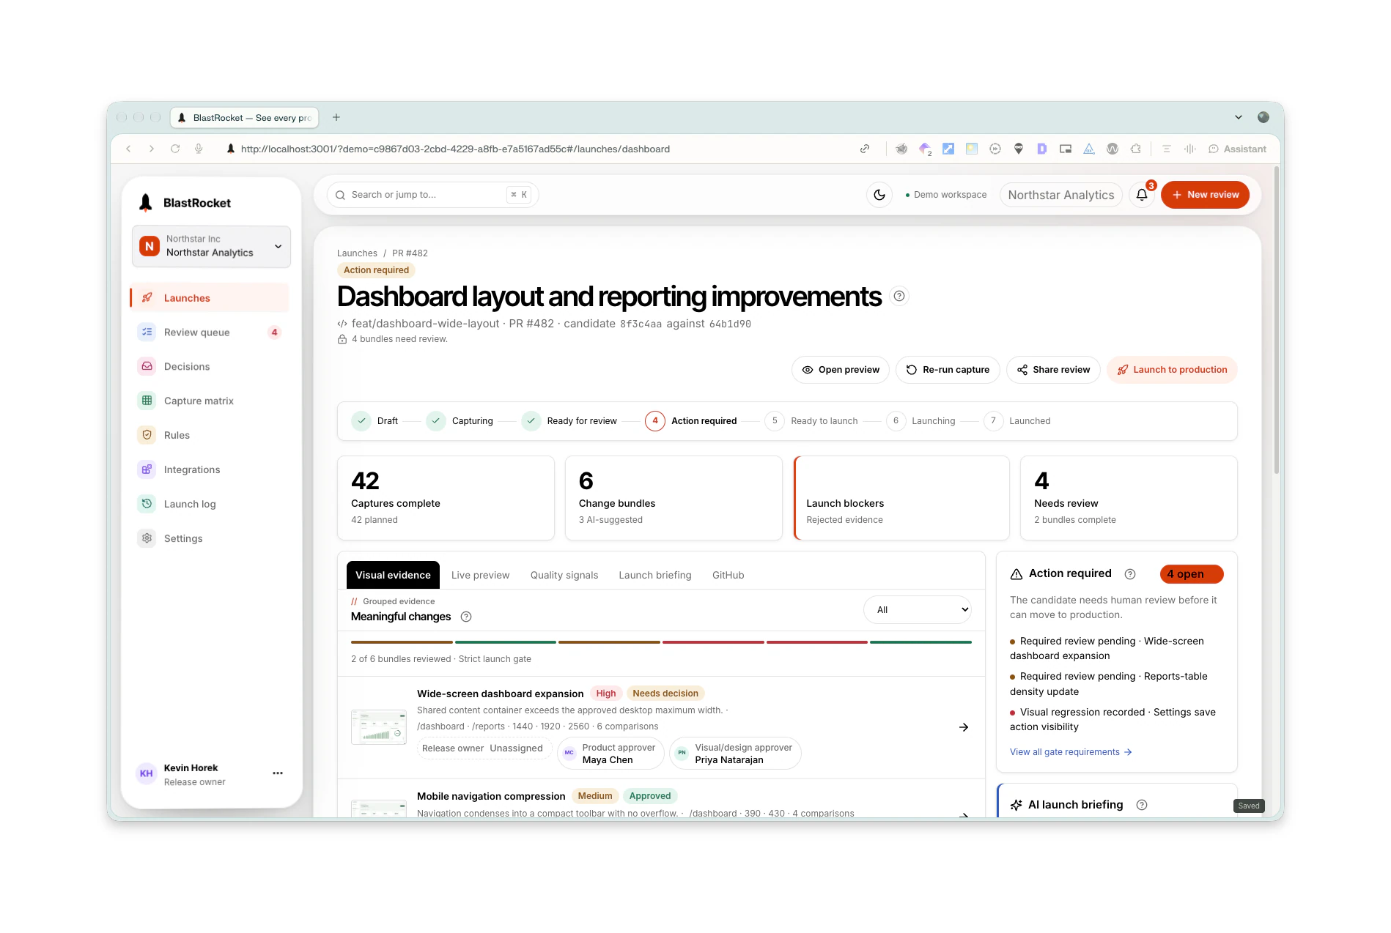This screenshot has height=933, width=1391.
Task: Focus the Search or jump to field
Action: click(x=432, y=195)
